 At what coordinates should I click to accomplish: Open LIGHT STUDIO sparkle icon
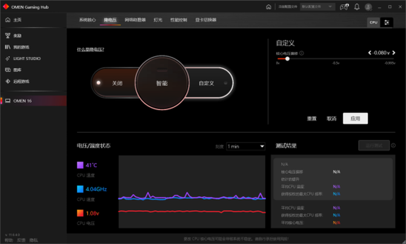[x=8, y=59]
